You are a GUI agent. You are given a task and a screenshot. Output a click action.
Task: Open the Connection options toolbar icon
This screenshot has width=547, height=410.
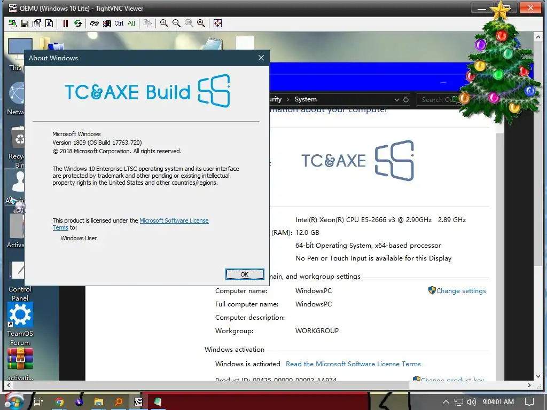pyautogui.click(x=37, y=23)
